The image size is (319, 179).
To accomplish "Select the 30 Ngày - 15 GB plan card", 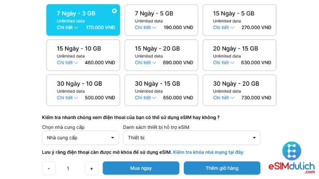I will click(x=161, y=90).
